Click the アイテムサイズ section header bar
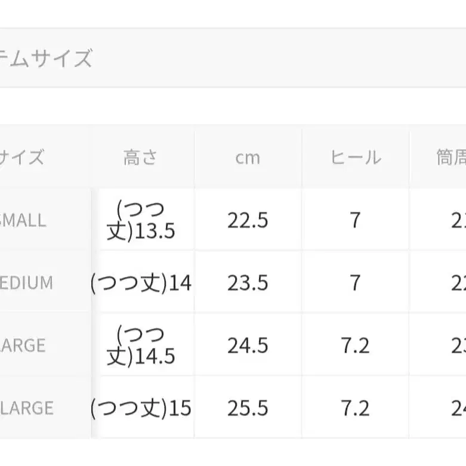The width and height of the screenshot is (466, 466). (x=233, y=58)
